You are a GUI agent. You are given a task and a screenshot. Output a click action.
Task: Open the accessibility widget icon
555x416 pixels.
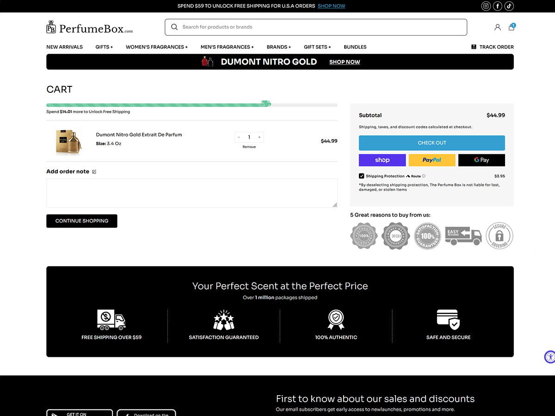550,357
